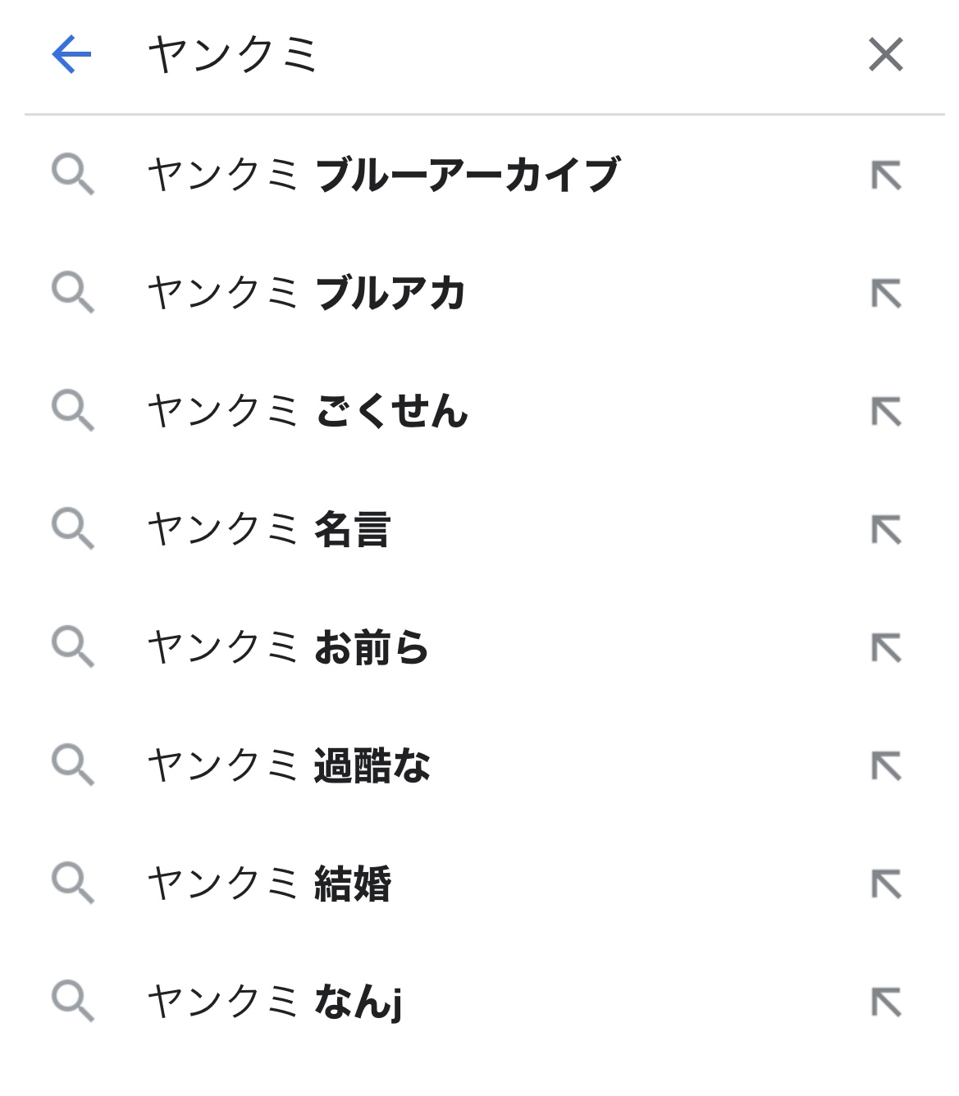Tap the arrow icon beside お前ら
The height and width of the screenshot is (1096, 959).
point(886,648)
